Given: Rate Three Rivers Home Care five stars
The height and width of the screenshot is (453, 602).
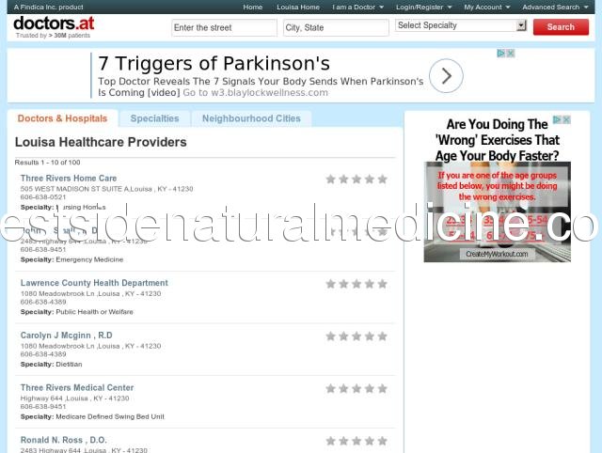Looking at the screenshot, I should [x=383, y=180].
